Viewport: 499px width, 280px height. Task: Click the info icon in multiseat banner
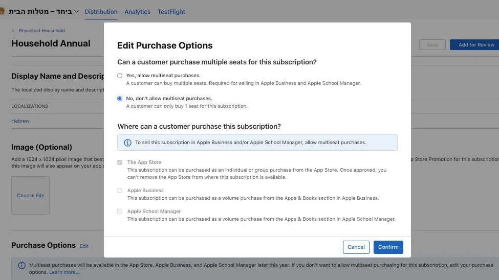21,265
